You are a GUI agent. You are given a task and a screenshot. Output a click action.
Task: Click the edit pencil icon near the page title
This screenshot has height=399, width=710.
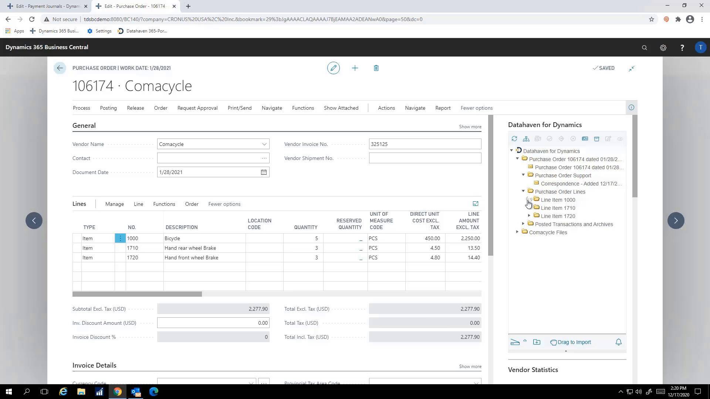point(333,68)
